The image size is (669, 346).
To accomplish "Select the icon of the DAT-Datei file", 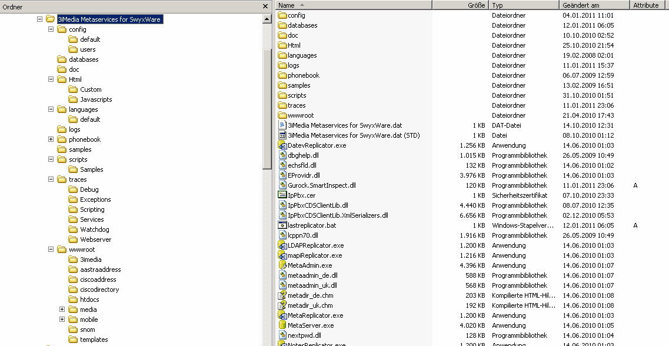I will [x=282, y=125].
